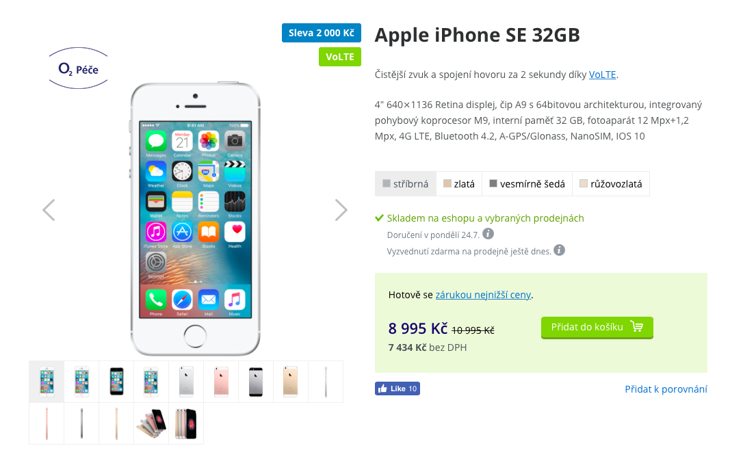Image resolution: width=756 pixels, height=461 pixels.
Task: Click the Facebook Like thumbs-up button
Action: (397, 388)
